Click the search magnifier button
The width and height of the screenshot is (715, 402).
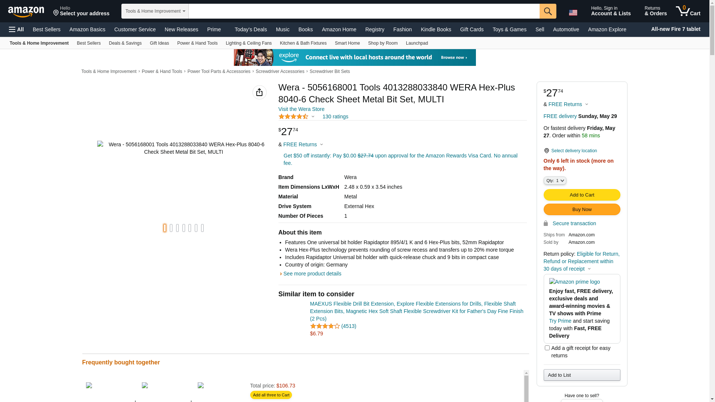(547, 11)
